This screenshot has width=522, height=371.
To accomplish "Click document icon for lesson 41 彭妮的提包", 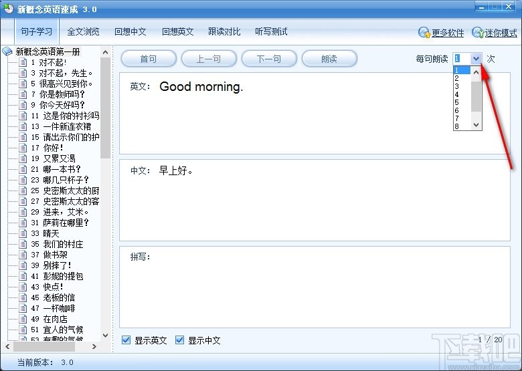I will pyautogui.click(x=23, y=276).
